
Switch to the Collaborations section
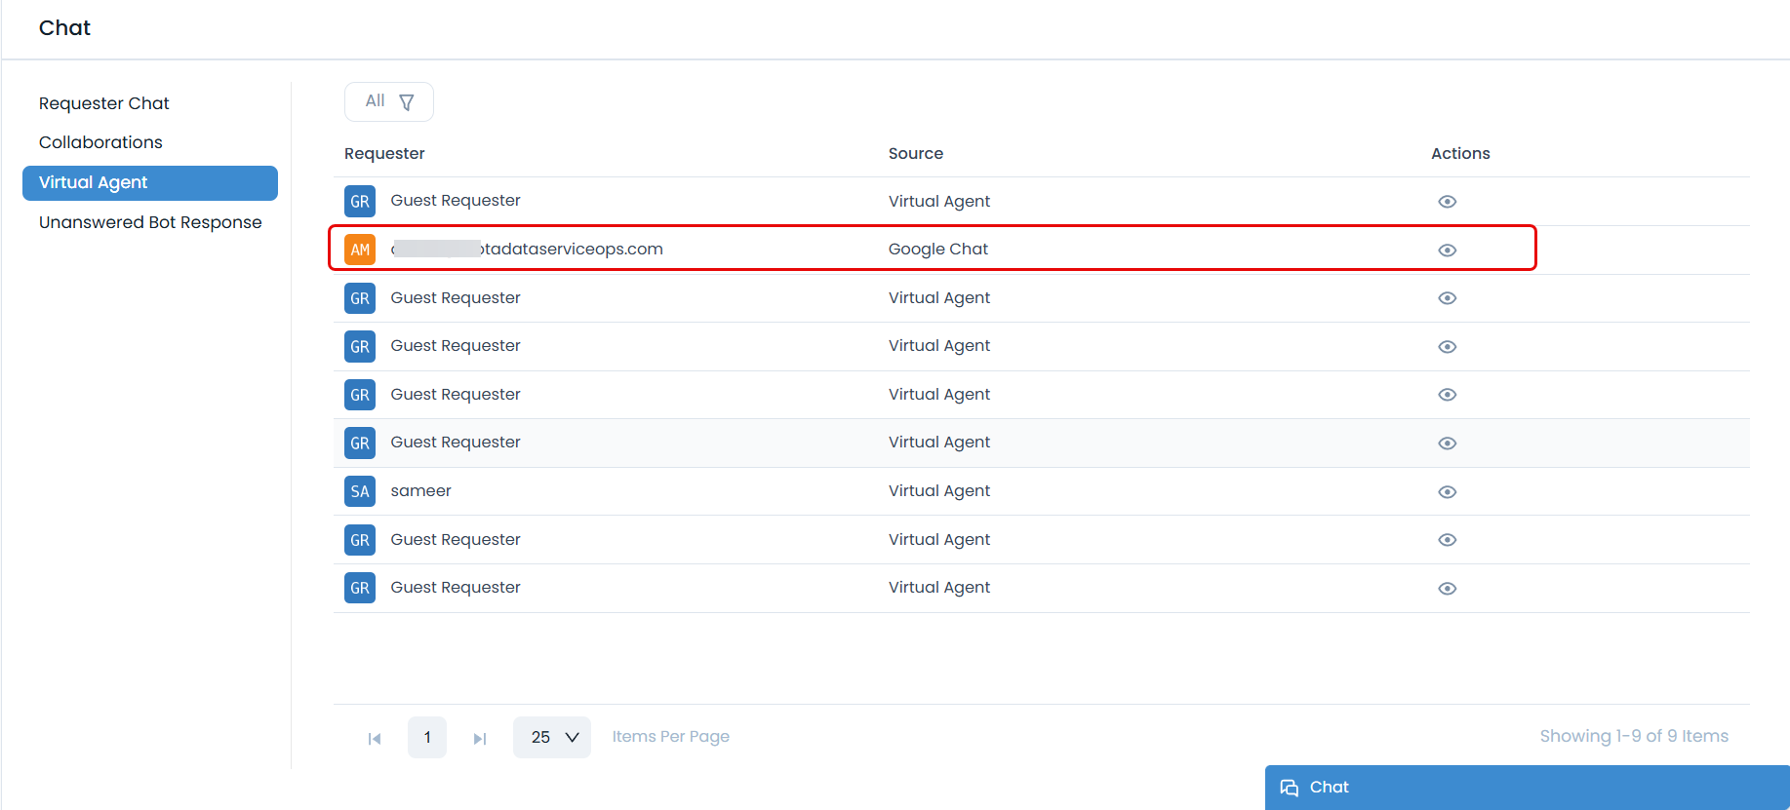tap(100, 142)
